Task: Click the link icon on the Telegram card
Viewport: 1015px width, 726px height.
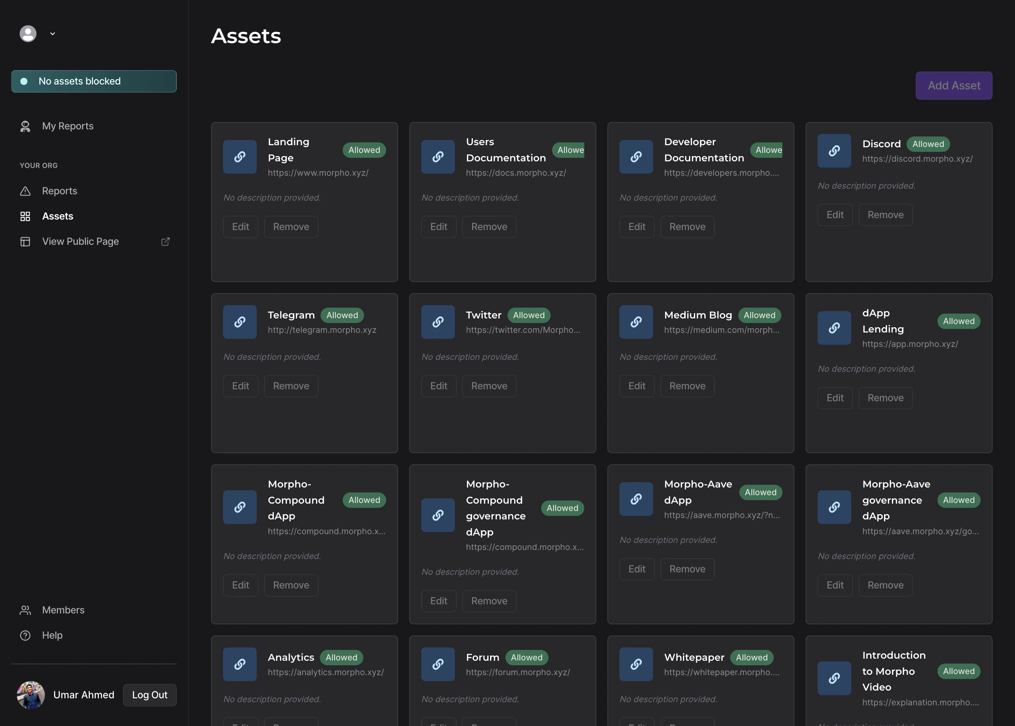Action: [240, 321]
